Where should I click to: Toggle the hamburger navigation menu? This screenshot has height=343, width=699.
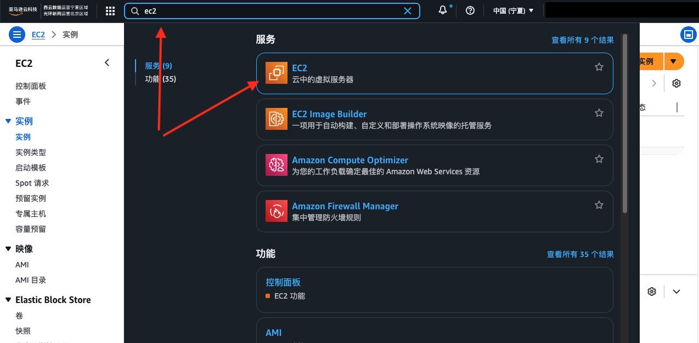pyautogui.click(x=17, y=35)
